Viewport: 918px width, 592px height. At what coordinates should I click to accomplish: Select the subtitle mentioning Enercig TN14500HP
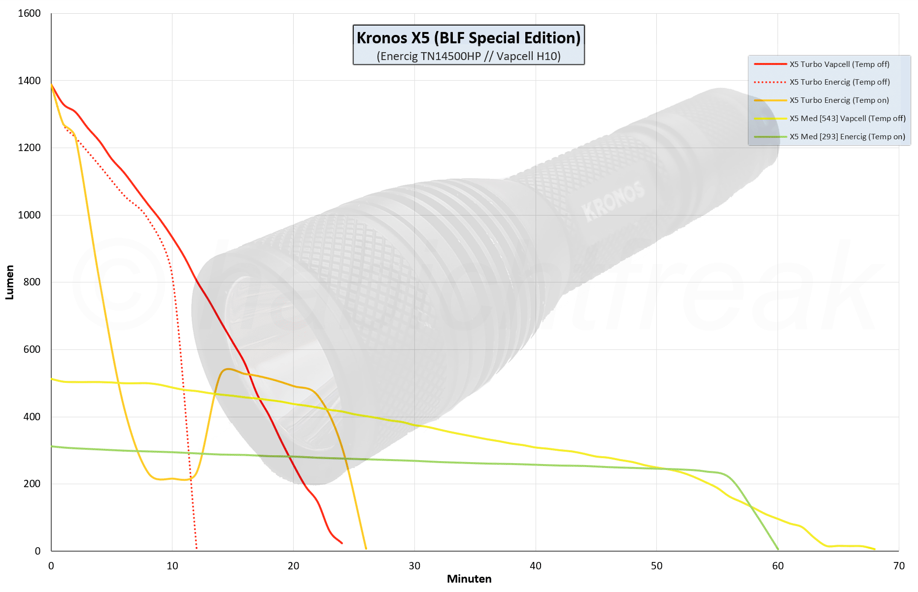click(468, 56)
